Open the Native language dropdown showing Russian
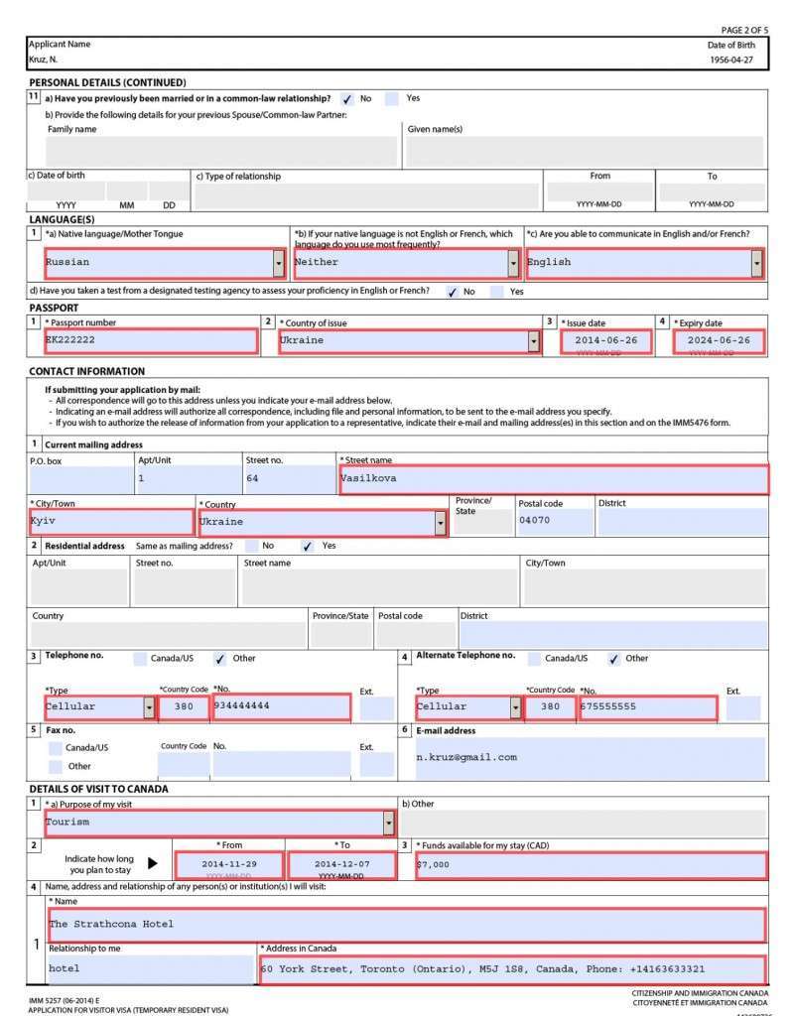Viewport: 794px width, 1016px height. tap(279, 263)
